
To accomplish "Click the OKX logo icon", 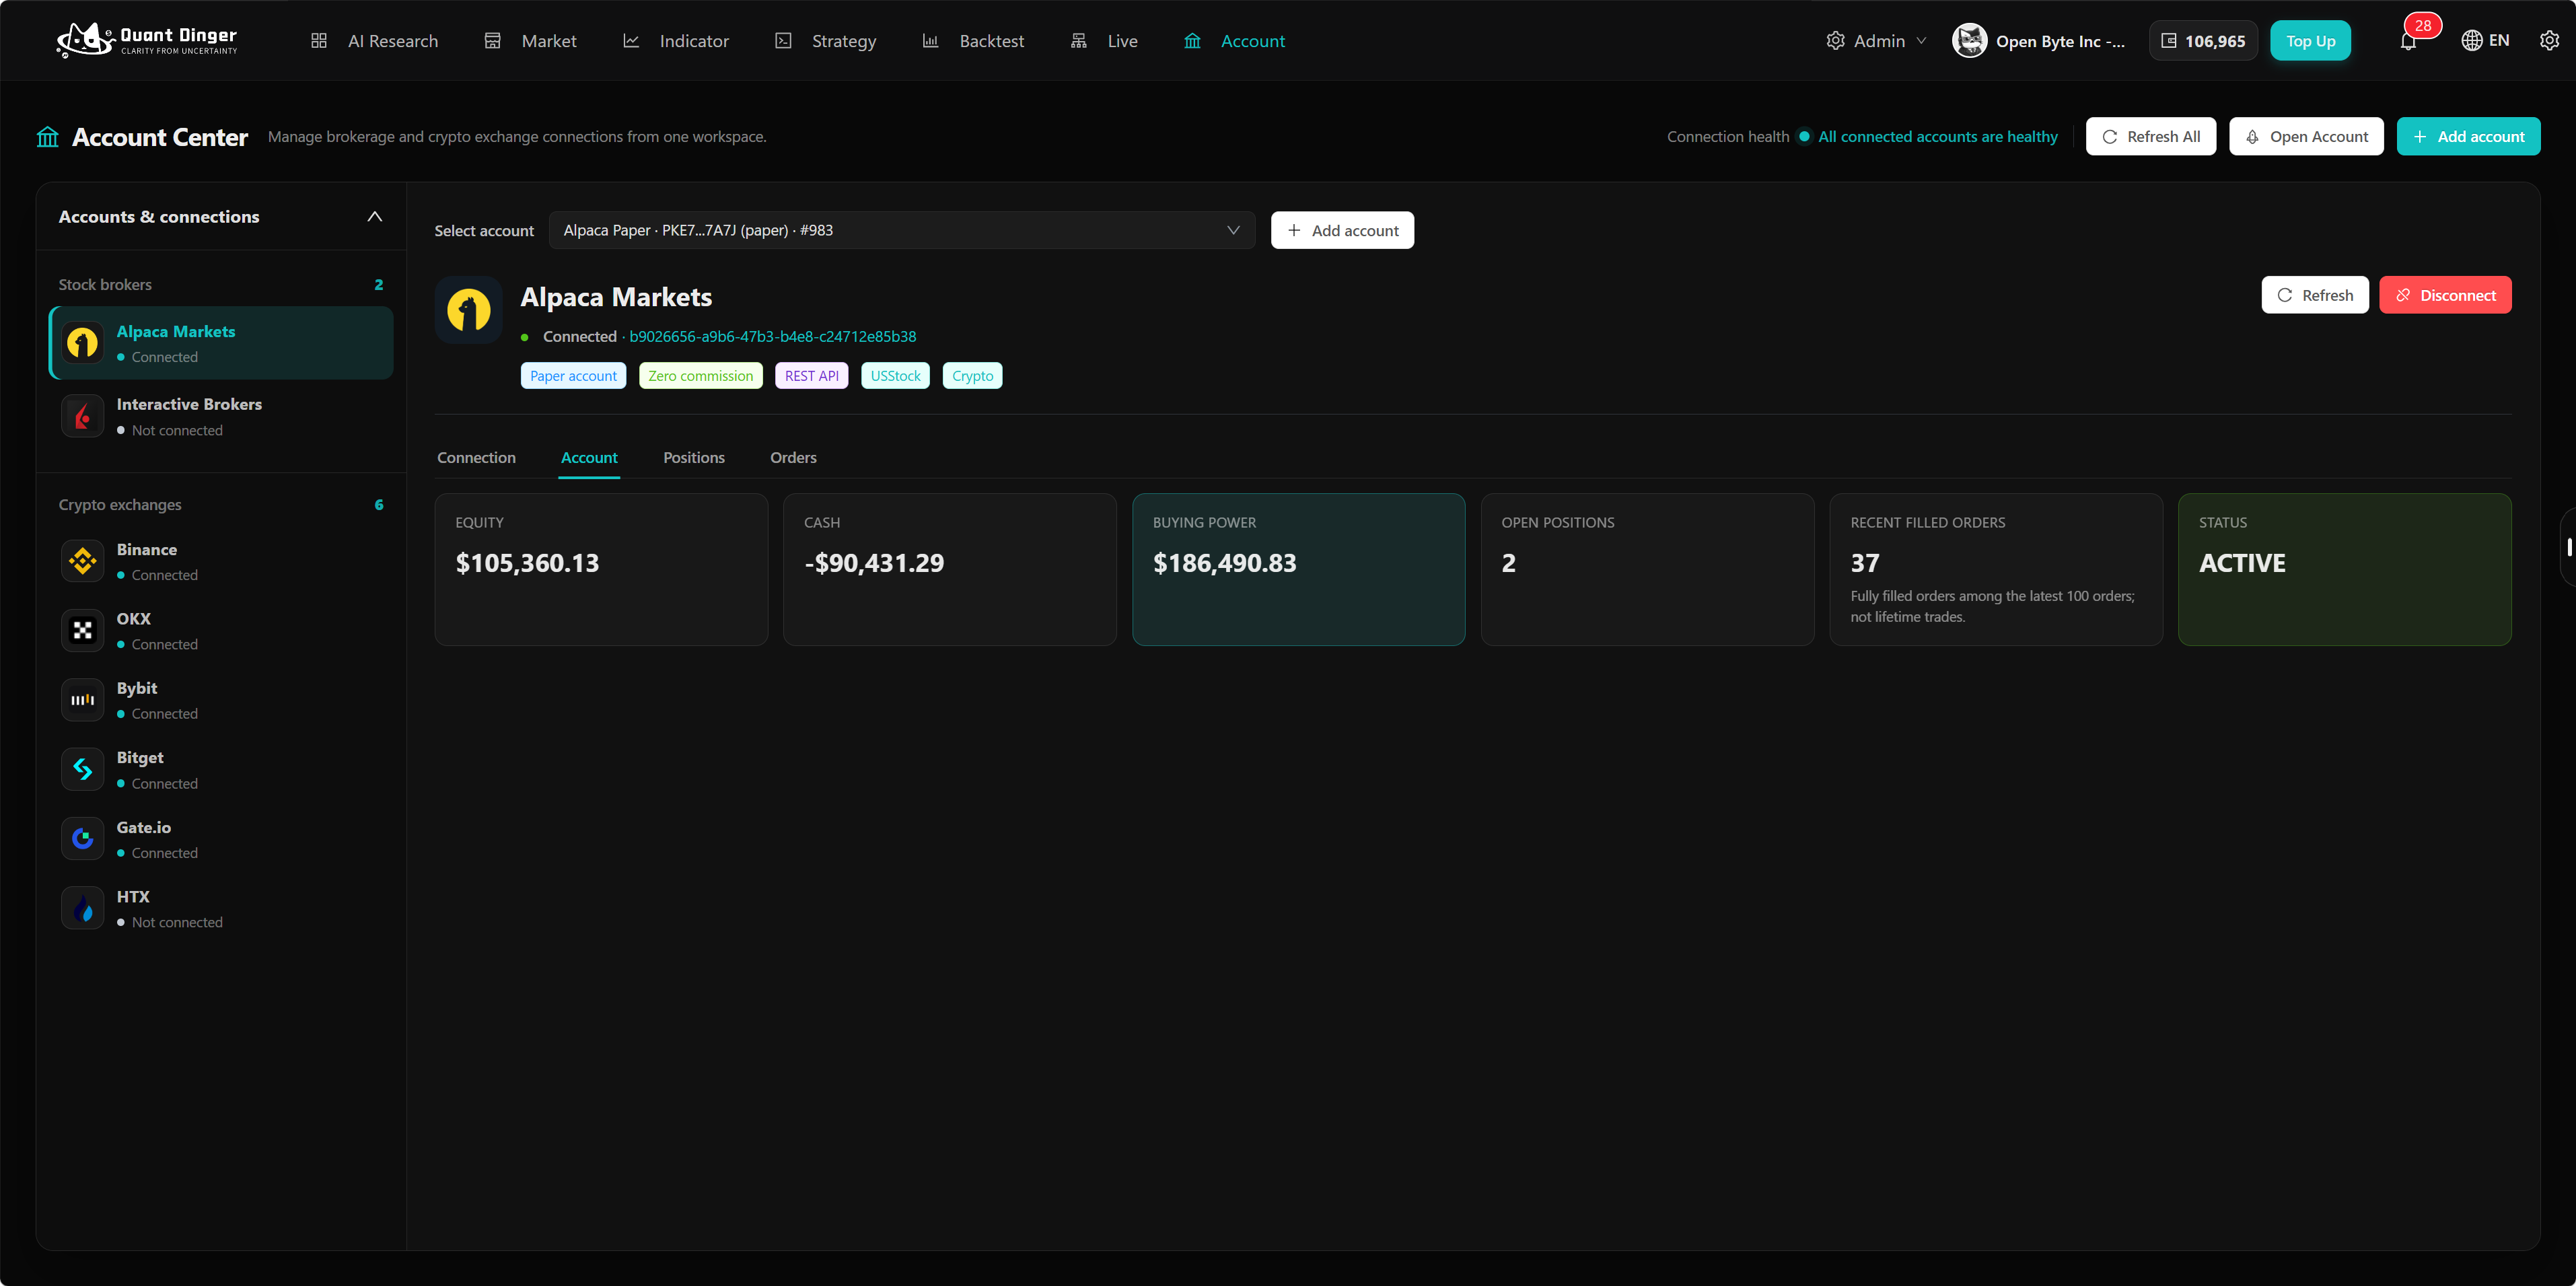I will (83, 631).
